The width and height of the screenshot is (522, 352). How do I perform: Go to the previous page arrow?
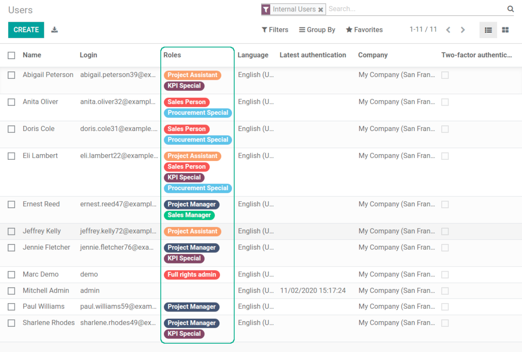(x=448, y=30)
